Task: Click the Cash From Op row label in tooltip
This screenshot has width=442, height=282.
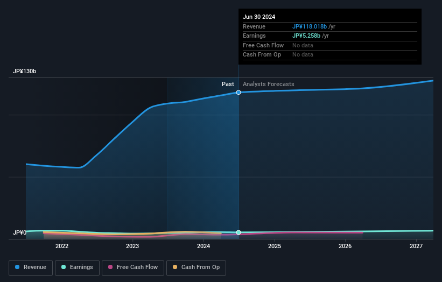Action: tap(262, 55)
